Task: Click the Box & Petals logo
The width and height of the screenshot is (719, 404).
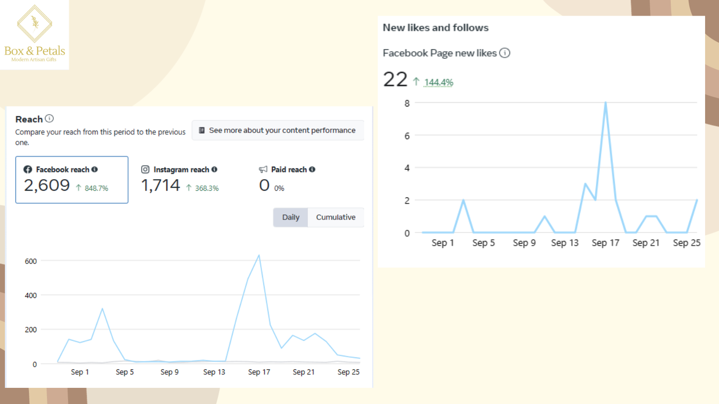Action: click(x=35, y=35)
